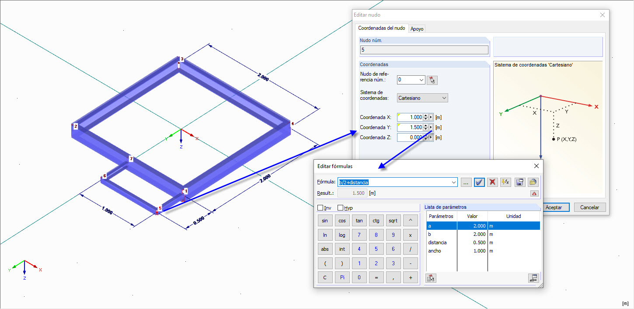The height and width of the screenshot is (309, 634).
Task: Click the close parenthesis key
Action: point(342,263)
